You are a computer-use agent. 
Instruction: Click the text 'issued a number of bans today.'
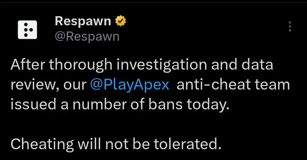pos(120,104)
